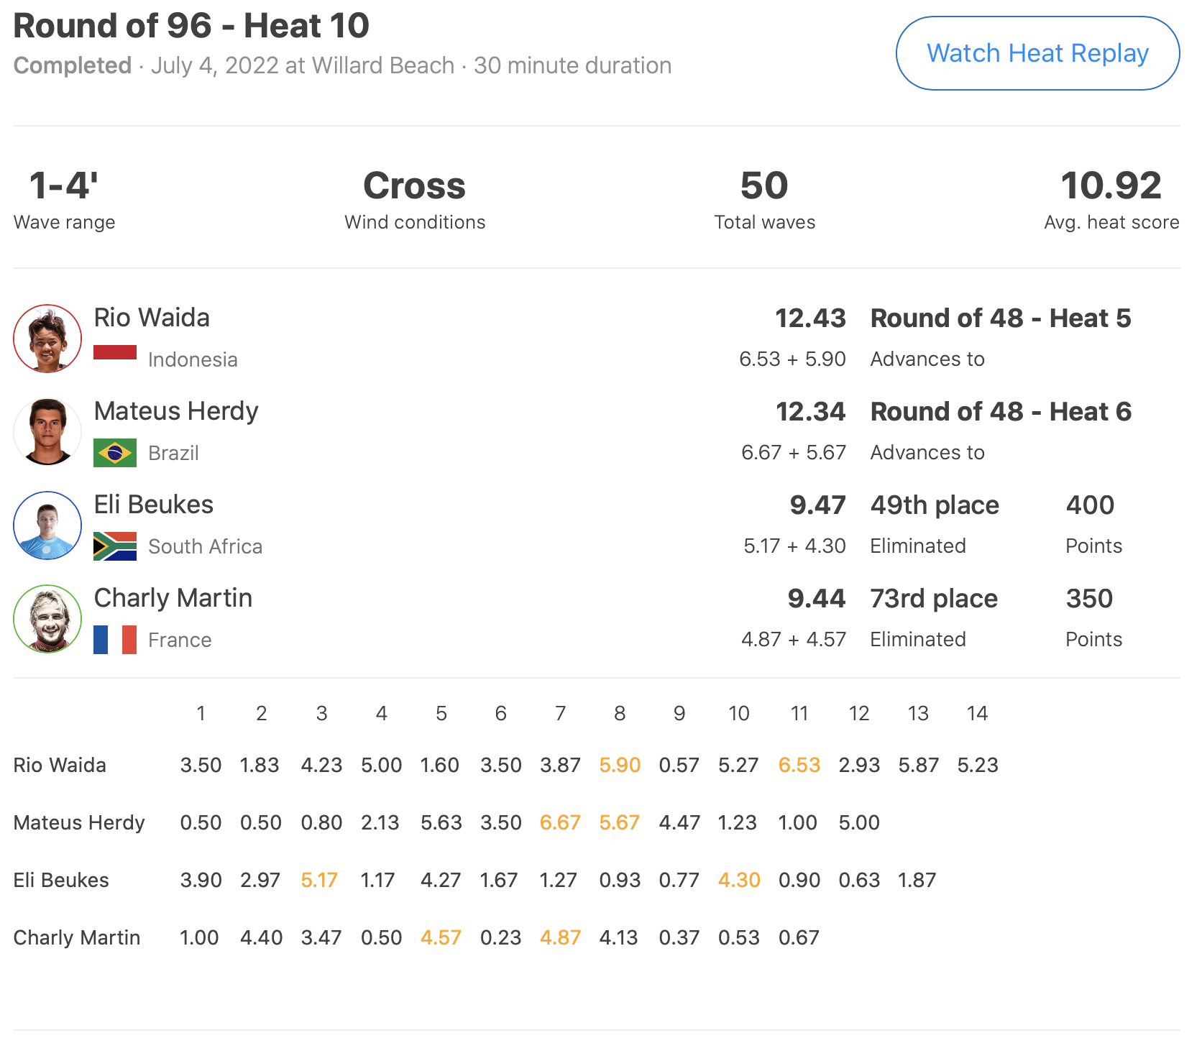Select Charly Martin's highlighted 4.87 wave score

(560, 937)
